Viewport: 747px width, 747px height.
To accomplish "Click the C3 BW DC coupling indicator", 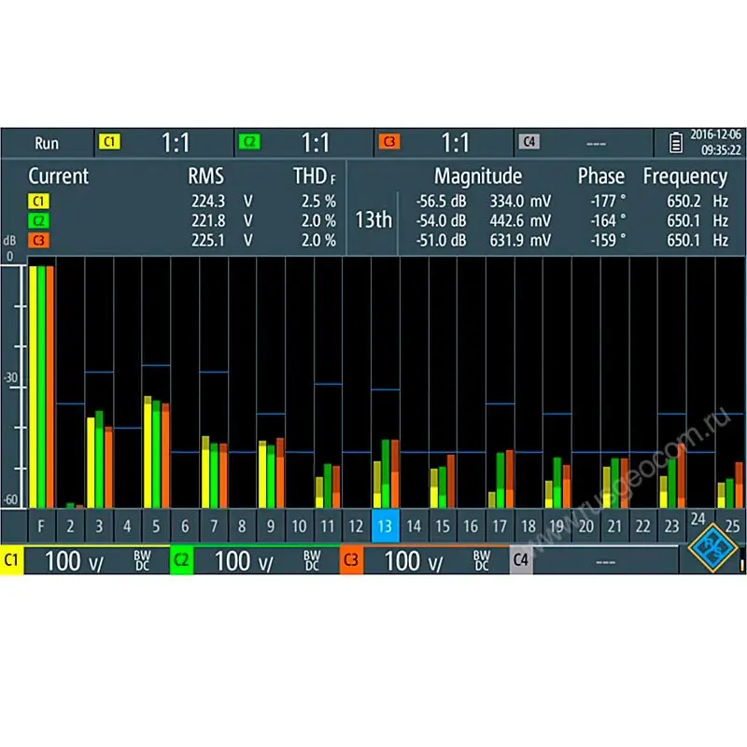I will pyautogui.click(x=482, y=560).
